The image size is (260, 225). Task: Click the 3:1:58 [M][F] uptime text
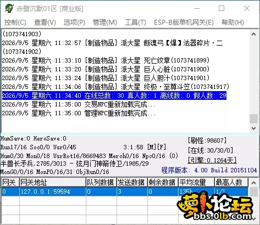coord(145,147)
